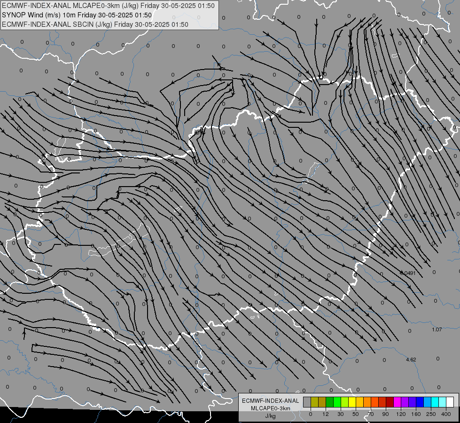460x423 pixels.
Task: Click the legend tick label '90'
Action: [x=385, y=414]
